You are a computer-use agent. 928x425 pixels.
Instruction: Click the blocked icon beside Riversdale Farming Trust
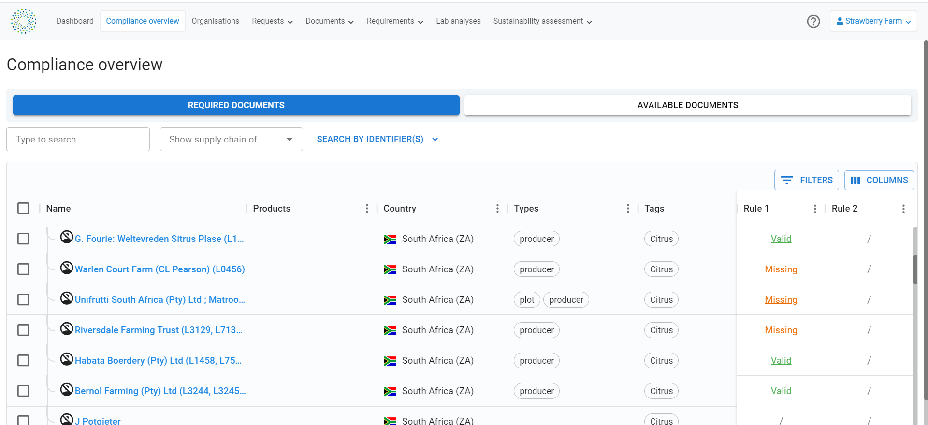[67, 328]
